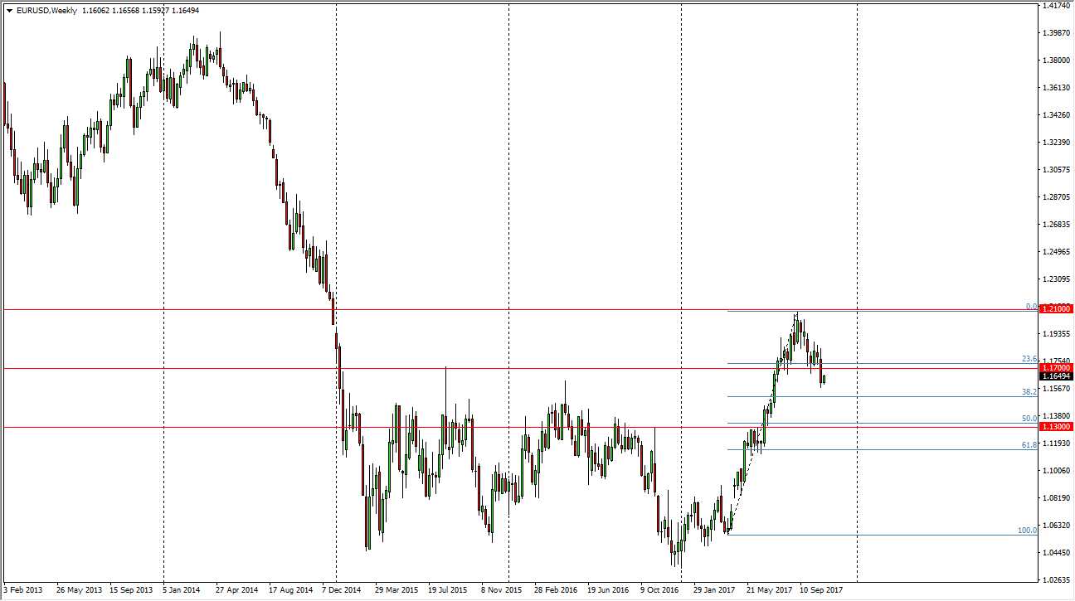Click the red 1.21000 price tag
This screenshot has width=1075, height=601.
click(1056, 308)
